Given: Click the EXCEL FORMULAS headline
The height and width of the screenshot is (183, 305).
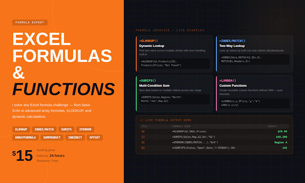Looking at the screenshot, I should pos(62,47).
